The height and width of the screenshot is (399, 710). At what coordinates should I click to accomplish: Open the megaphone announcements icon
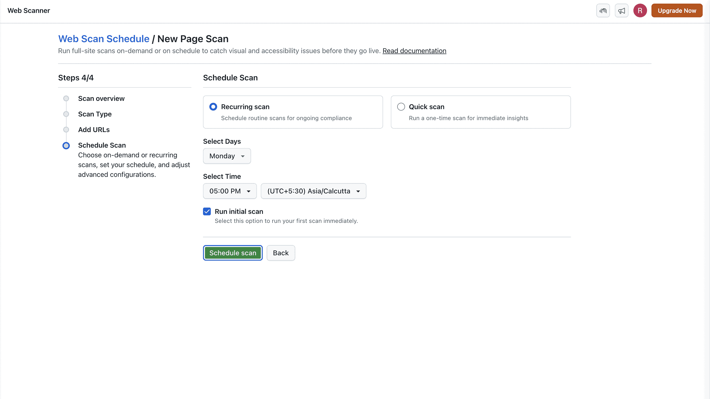tap(622, 11)
